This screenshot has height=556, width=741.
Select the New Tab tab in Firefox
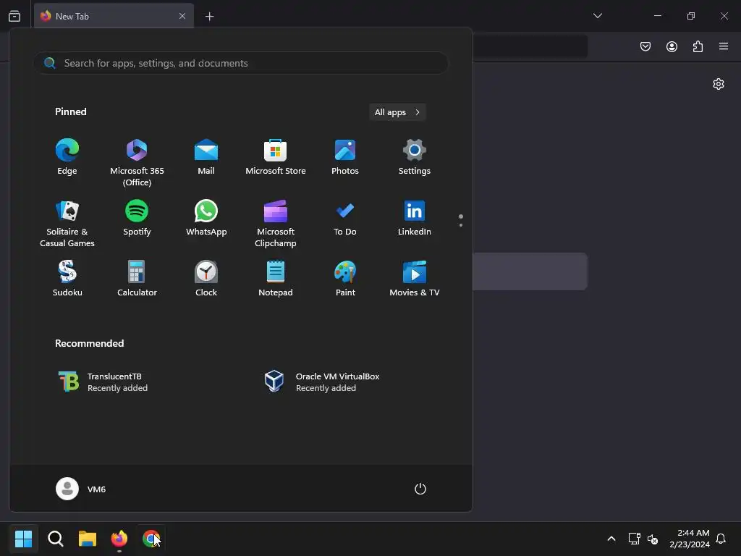(114, 16)
